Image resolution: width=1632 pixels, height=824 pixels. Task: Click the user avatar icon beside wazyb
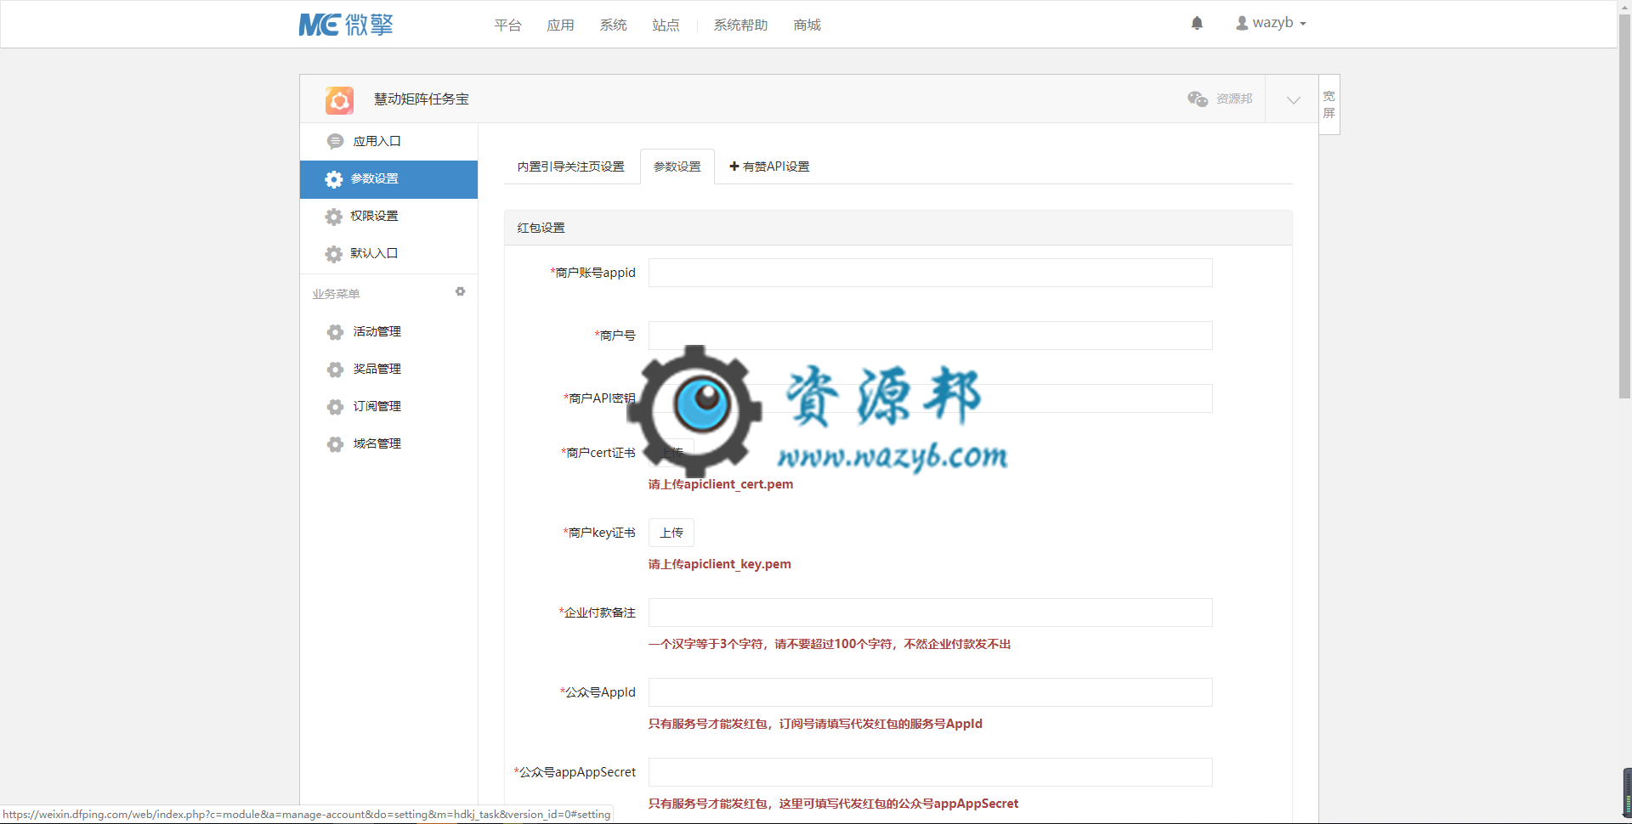tap(1242, 23)
